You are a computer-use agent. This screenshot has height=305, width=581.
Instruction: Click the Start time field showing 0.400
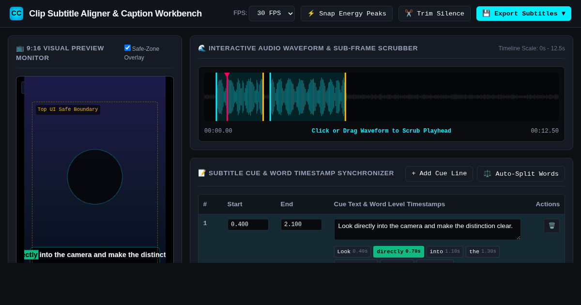tap(248, 225)
